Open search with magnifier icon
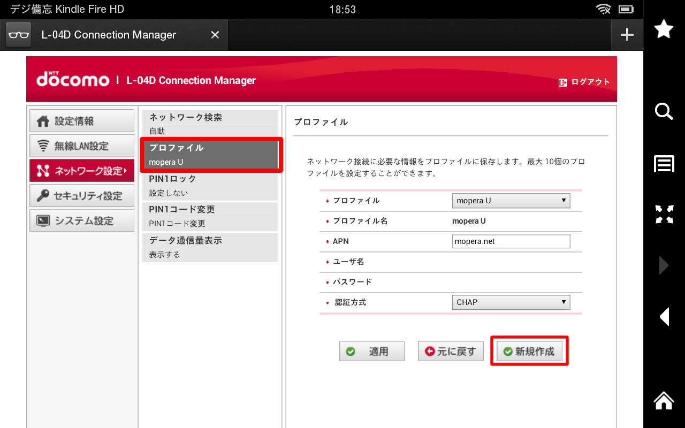This screenshot has width=685, height=428. click(664, 111)
